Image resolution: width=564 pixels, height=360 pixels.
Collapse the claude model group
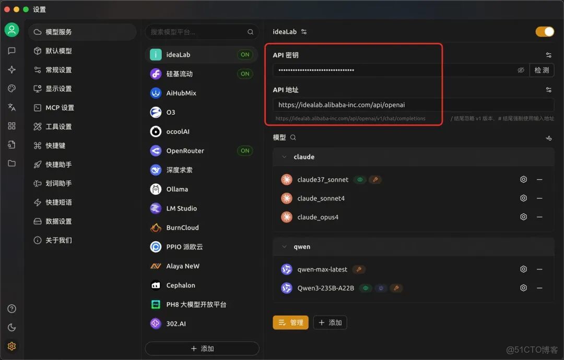284,157
